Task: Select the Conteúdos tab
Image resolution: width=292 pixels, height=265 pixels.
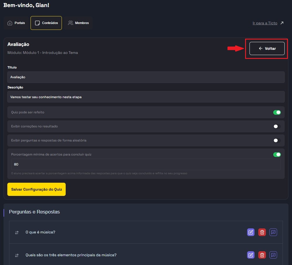Action: click(46, 23)
